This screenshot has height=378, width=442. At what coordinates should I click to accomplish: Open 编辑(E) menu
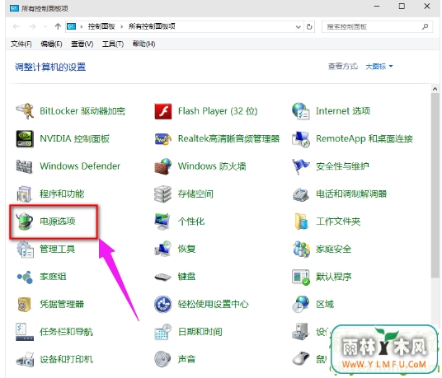pyautogui.click(x=51, y=44)
